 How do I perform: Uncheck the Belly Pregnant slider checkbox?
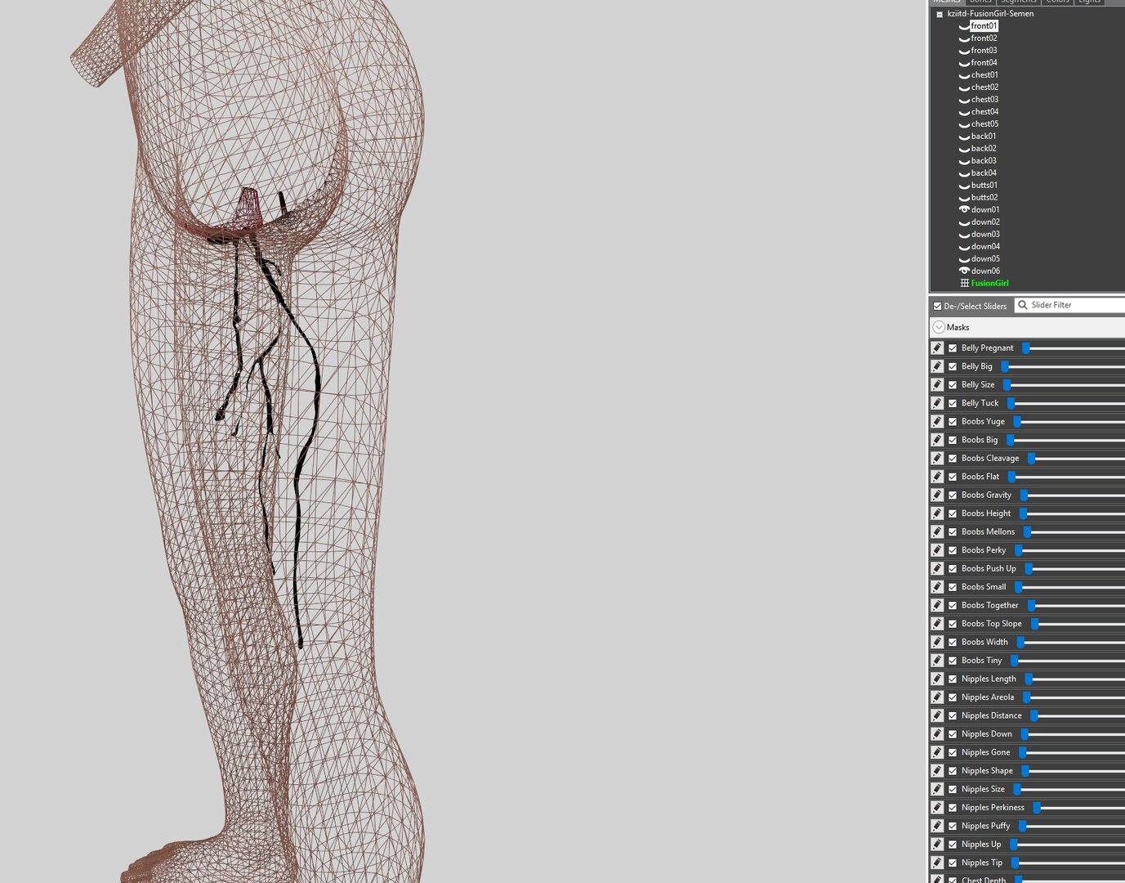click(953, 348)
